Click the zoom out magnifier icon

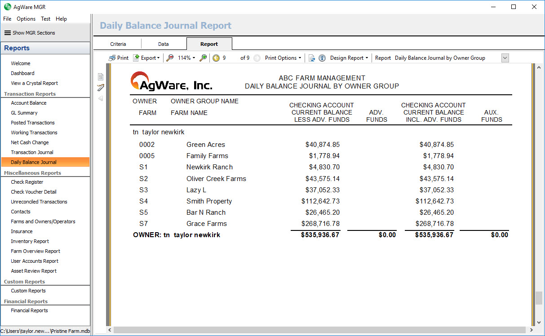(170, 58)
